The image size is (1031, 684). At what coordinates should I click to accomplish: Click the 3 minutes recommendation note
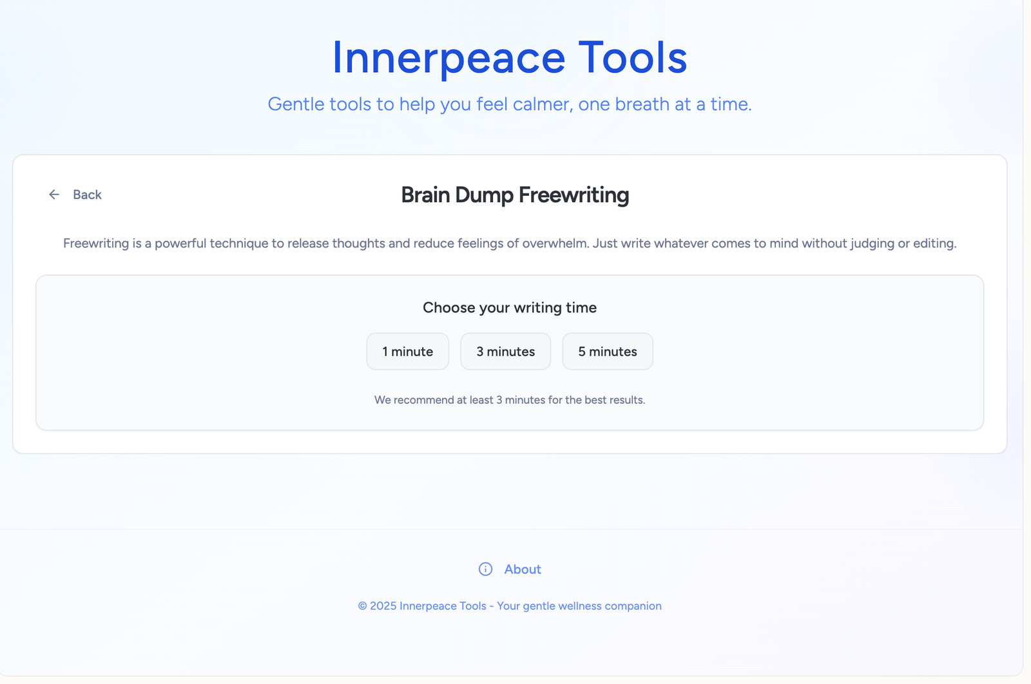click(x=509, y=400)
